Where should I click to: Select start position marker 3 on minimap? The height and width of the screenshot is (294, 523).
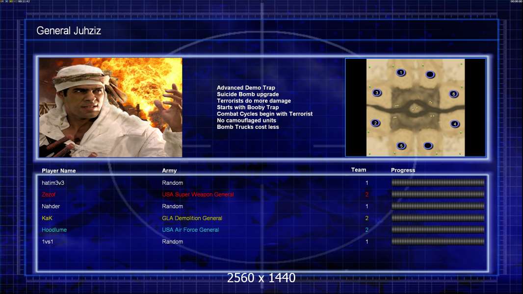[377, 93]
